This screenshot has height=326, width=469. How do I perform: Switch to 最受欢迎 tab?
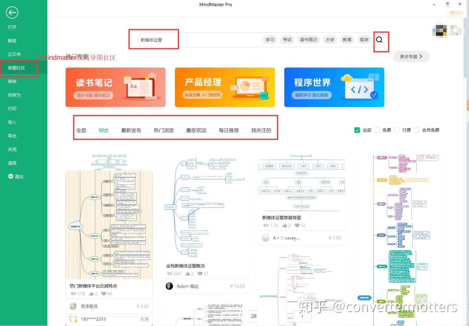click(x=196, y=130)
